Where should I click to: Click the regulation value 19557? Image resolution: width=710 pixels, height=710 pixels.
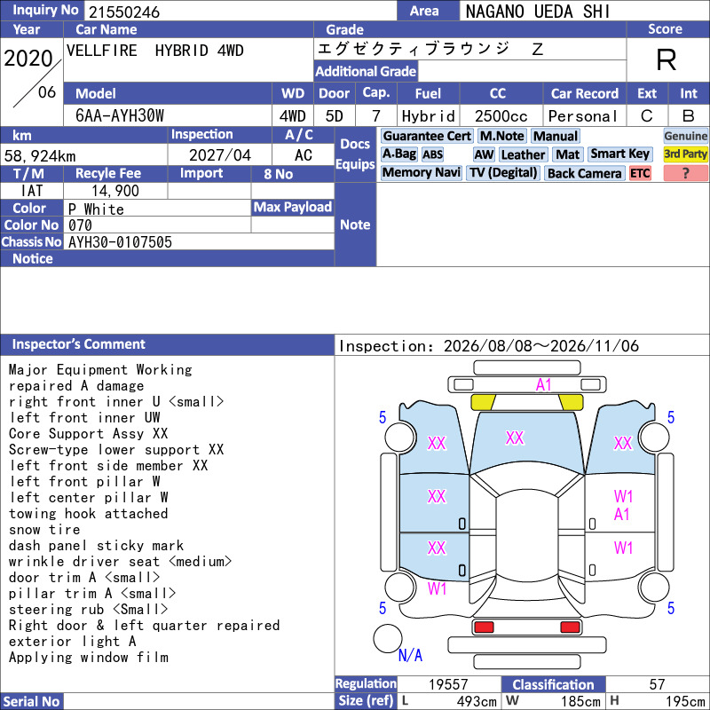448,684
